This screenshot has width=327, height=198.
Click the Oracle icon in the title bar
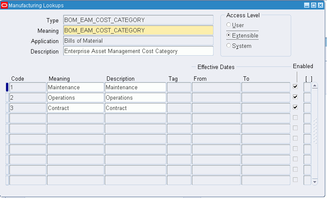(x=4, y=5)
